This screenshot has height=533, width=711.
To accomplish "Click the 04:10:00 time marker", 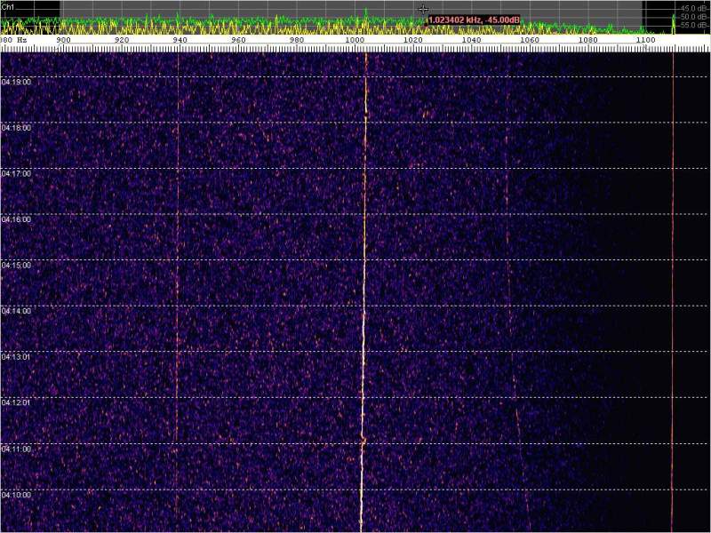I will click(x=16, y=495).
